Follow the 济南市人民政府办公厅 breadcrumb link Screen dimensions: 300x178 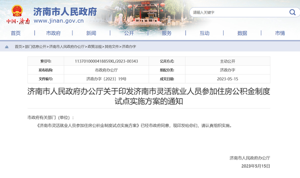67,46
